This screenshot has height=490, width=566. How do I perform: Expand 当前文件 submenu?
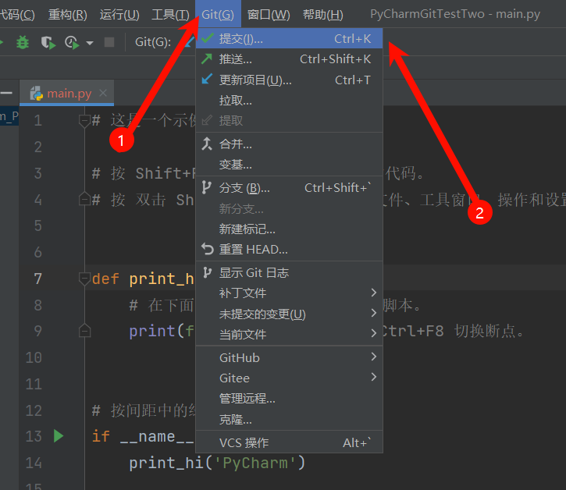(289, 335)
